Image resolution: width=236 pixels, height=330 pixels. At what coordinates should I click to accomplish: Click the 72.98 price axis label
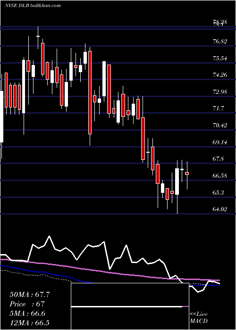pos(220,92)
